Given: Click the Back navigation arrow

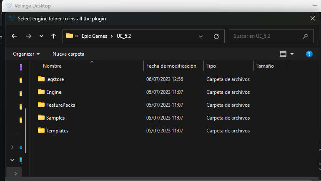Looking at the screenshot, I should pyautogui.click(x=14, y=36).
